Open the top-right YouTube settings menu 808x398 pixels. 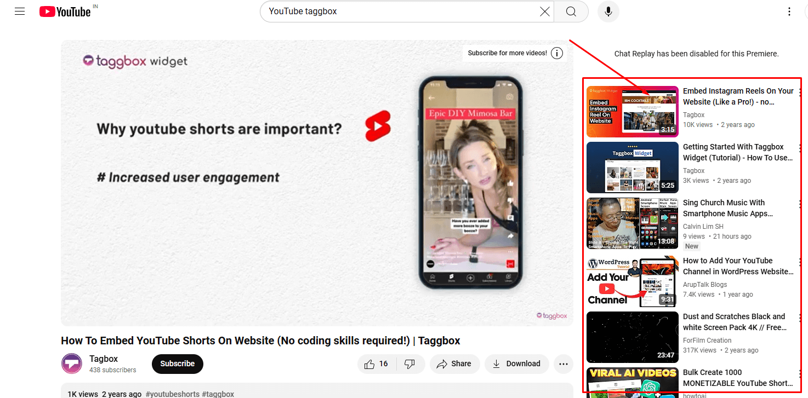[789, 11]
